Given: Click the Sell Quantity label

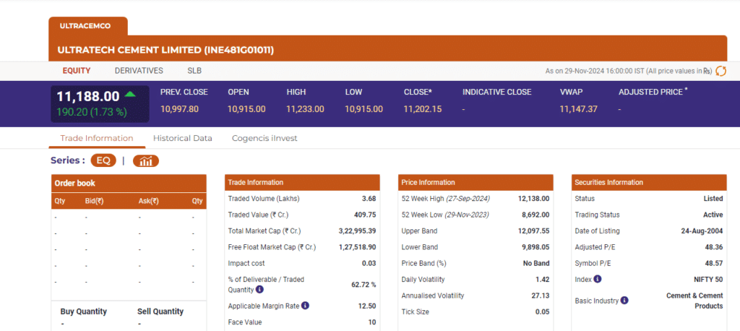Looking at the screenshot, I should pos(160,311).
